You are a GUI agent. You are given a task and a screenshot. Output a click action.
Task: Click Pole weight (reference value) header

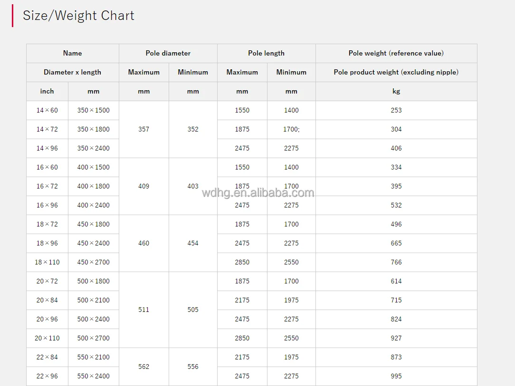(x=396, y=53)
